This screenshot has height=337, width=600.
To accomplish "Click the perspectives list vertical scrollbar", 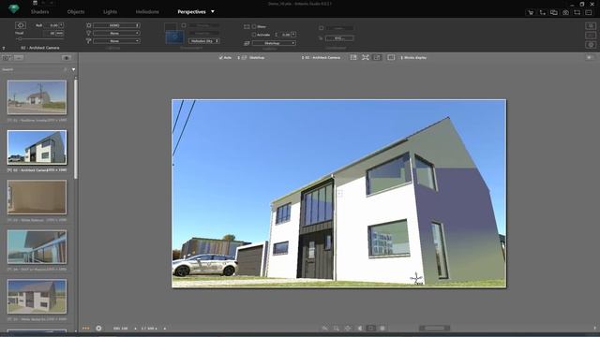I will click(76, 128).
